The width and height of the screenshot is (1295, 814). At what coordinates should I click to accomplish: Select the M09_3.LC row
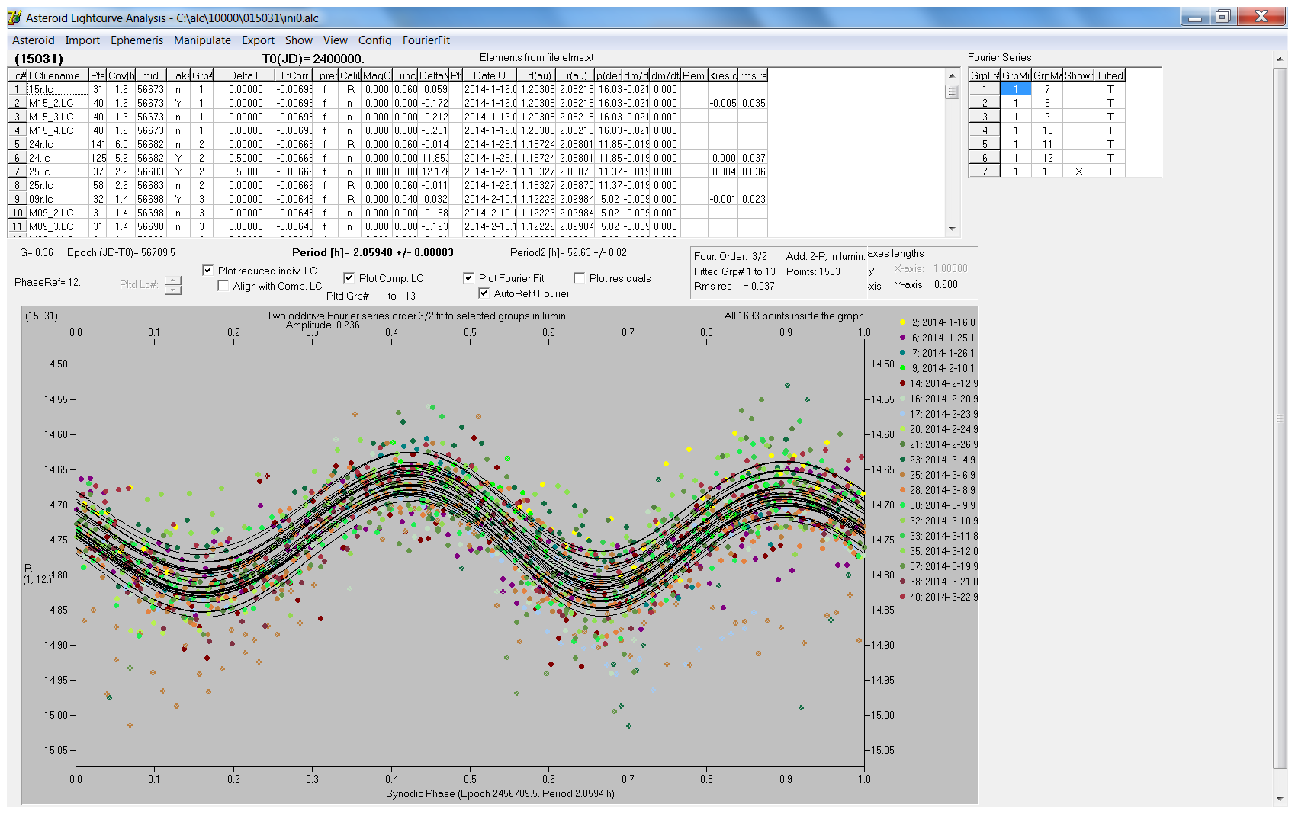click(x=387, y=226)
